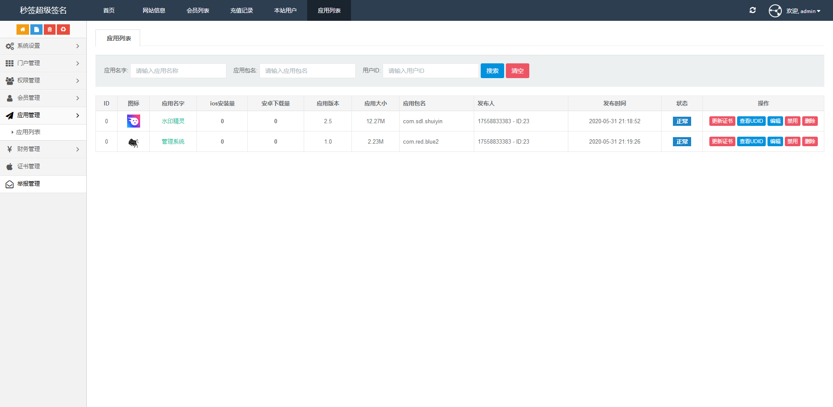Click the blue document shortcut icon
Image resolution: width=833 pixels, height=407 pixels.
[x=36, y=30]
